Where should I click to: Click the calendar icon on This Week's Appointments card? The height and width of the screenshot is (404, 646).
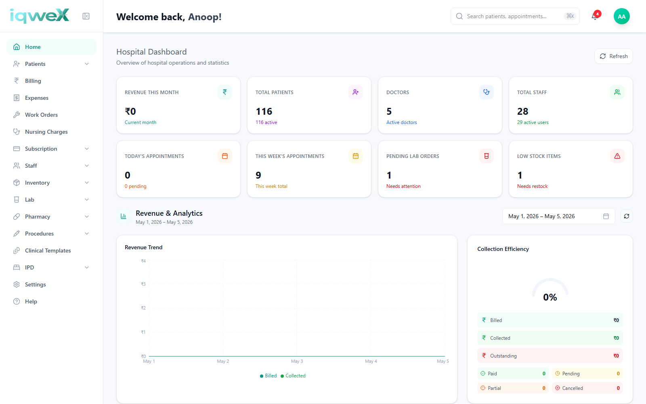pyautogui.click(x=356, y=156)
